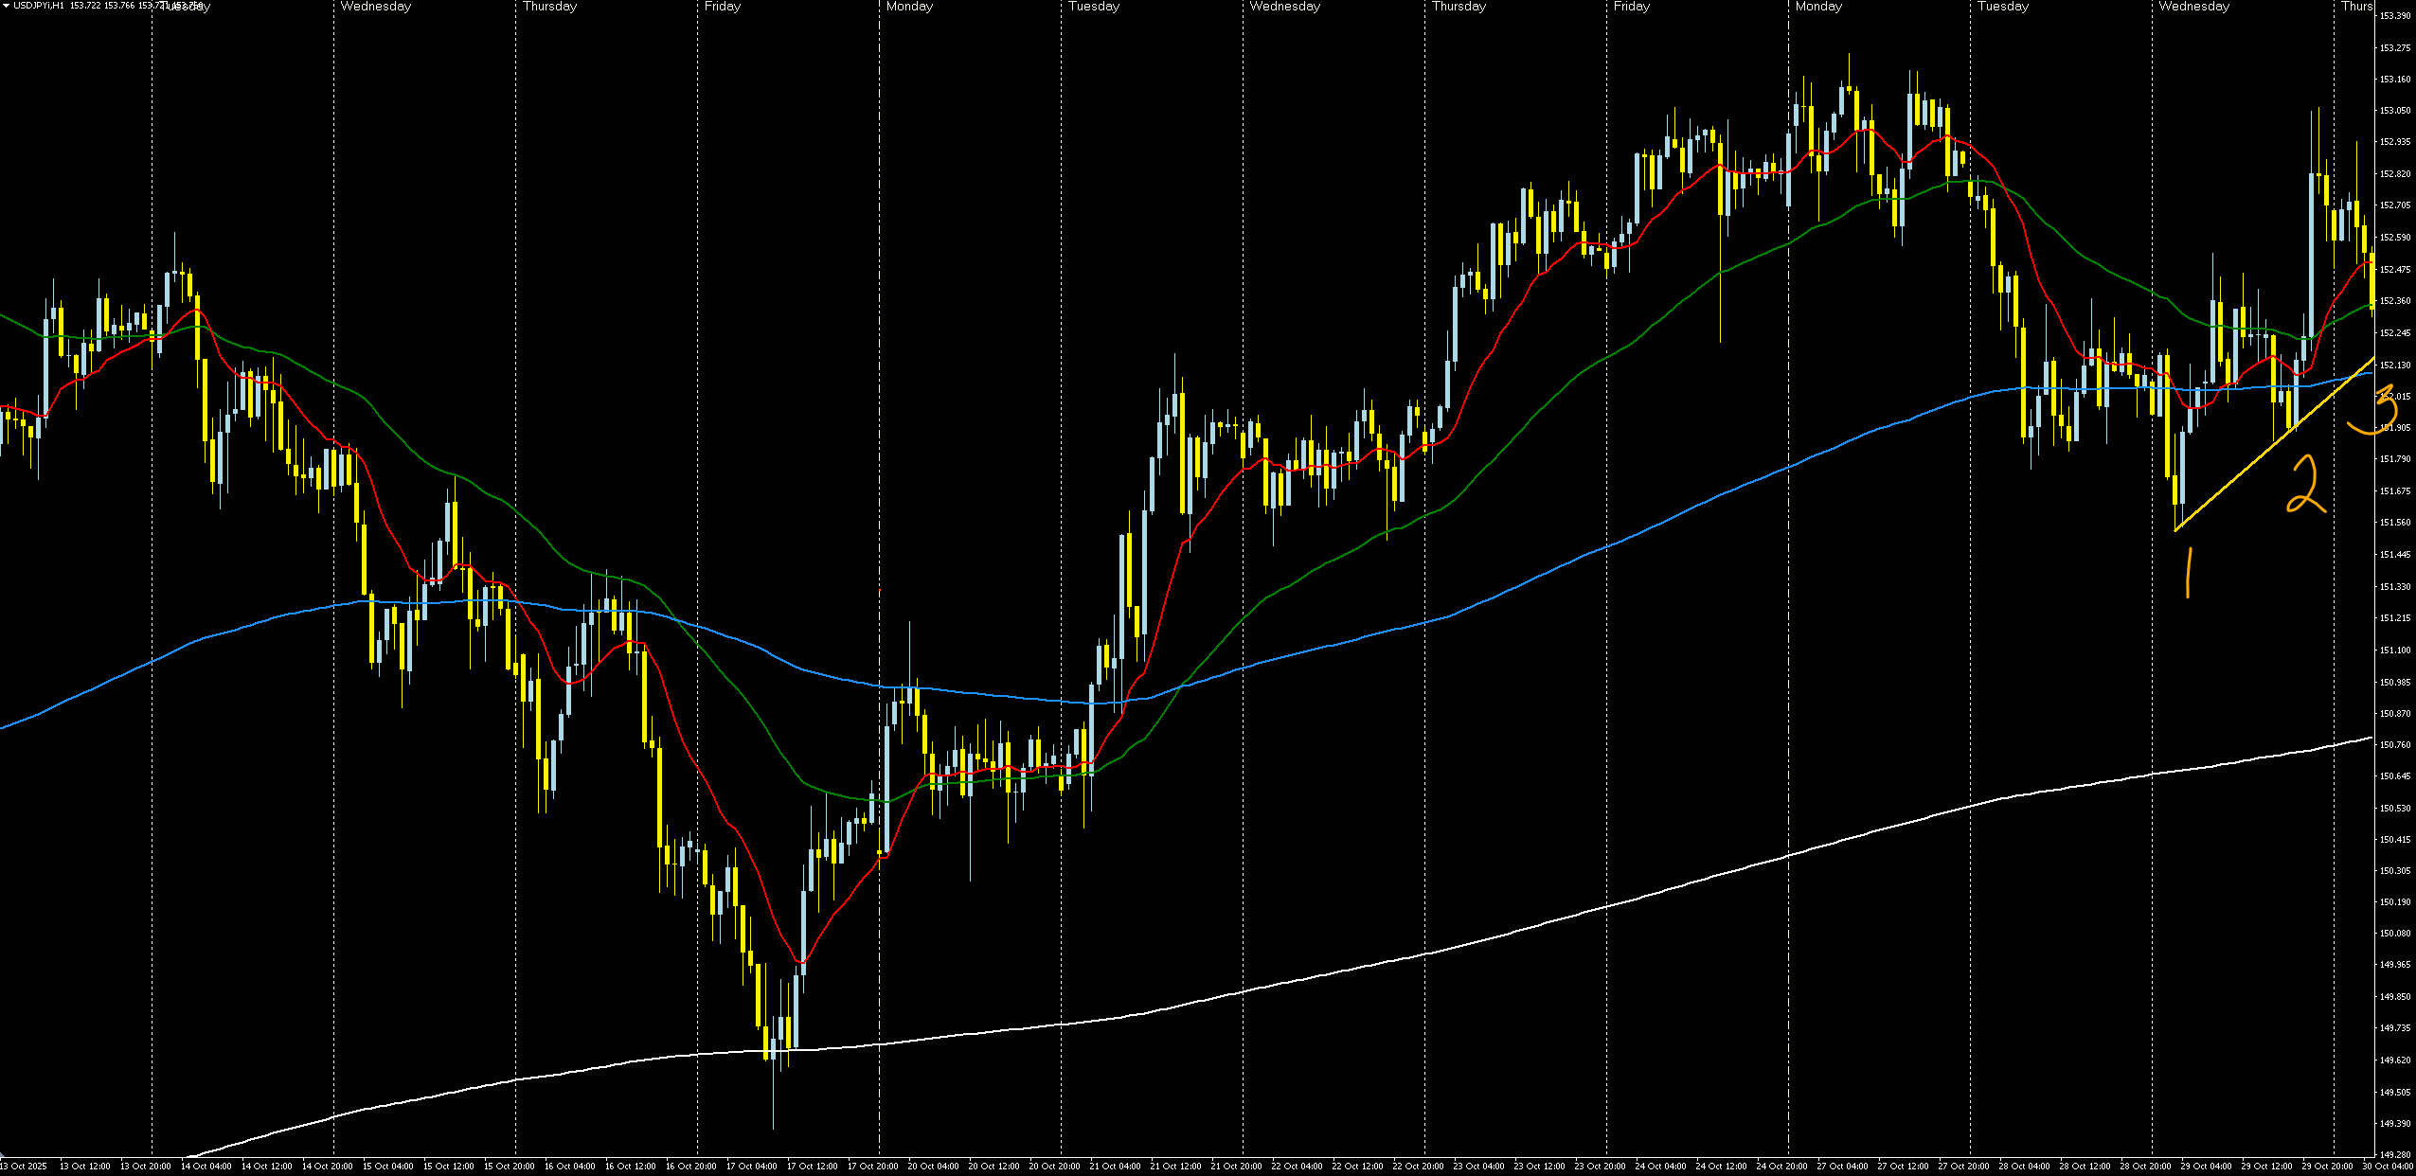The width and height of the screenshot is (2416, 1176).
Task: Click the handwritten orange number 1
Action: [2187, 574]
